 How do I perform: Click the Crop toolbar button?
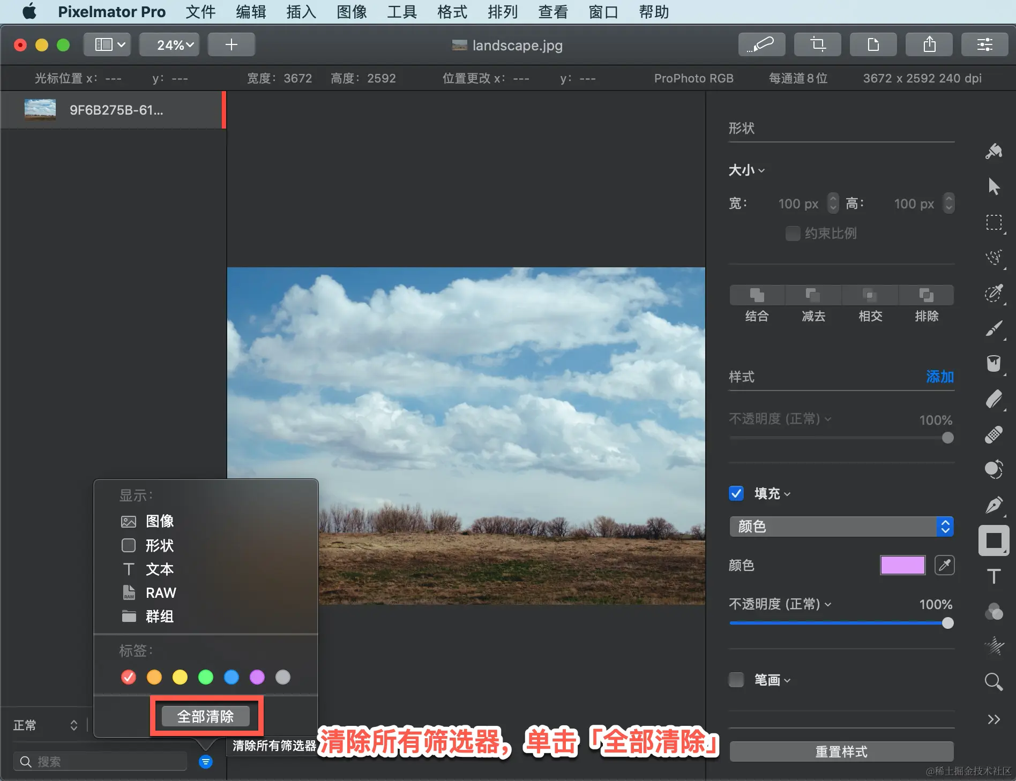(817, 44)
